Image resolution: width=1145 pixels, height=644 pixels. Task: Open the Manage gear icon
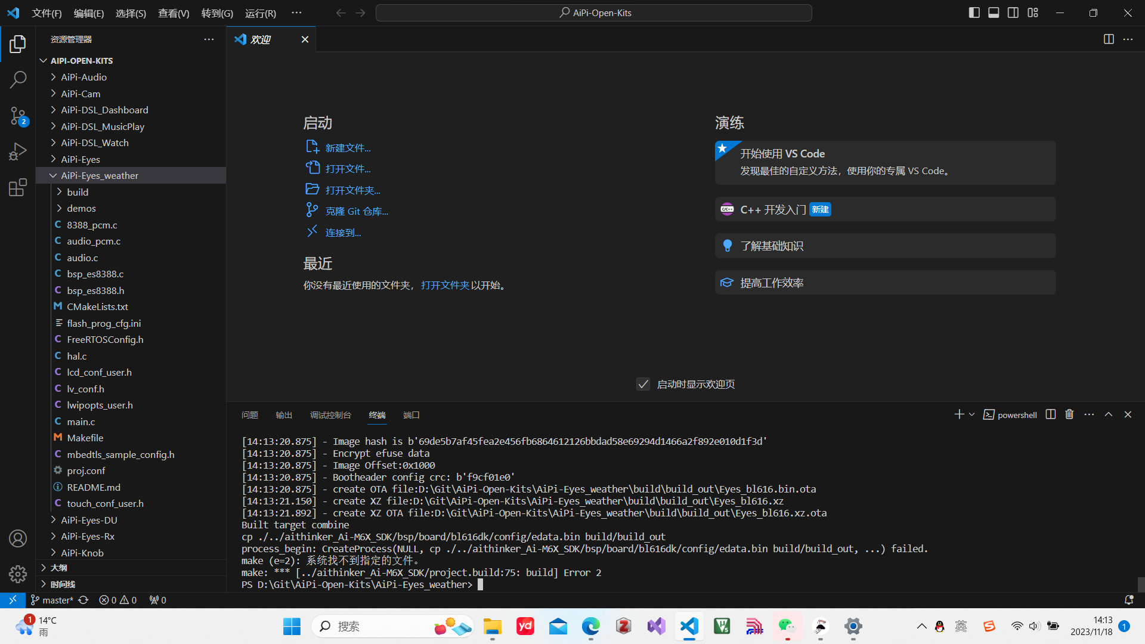pyautogui.click(x=18, y=574)
